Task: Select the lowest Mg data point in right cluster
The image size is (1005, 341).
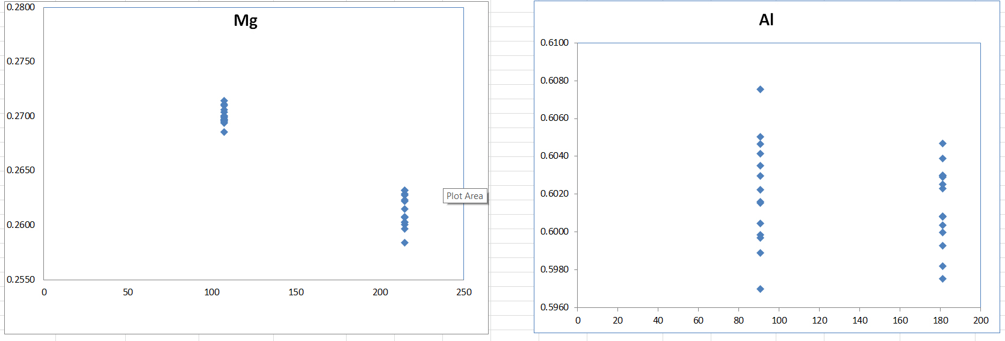Action: 404,243
